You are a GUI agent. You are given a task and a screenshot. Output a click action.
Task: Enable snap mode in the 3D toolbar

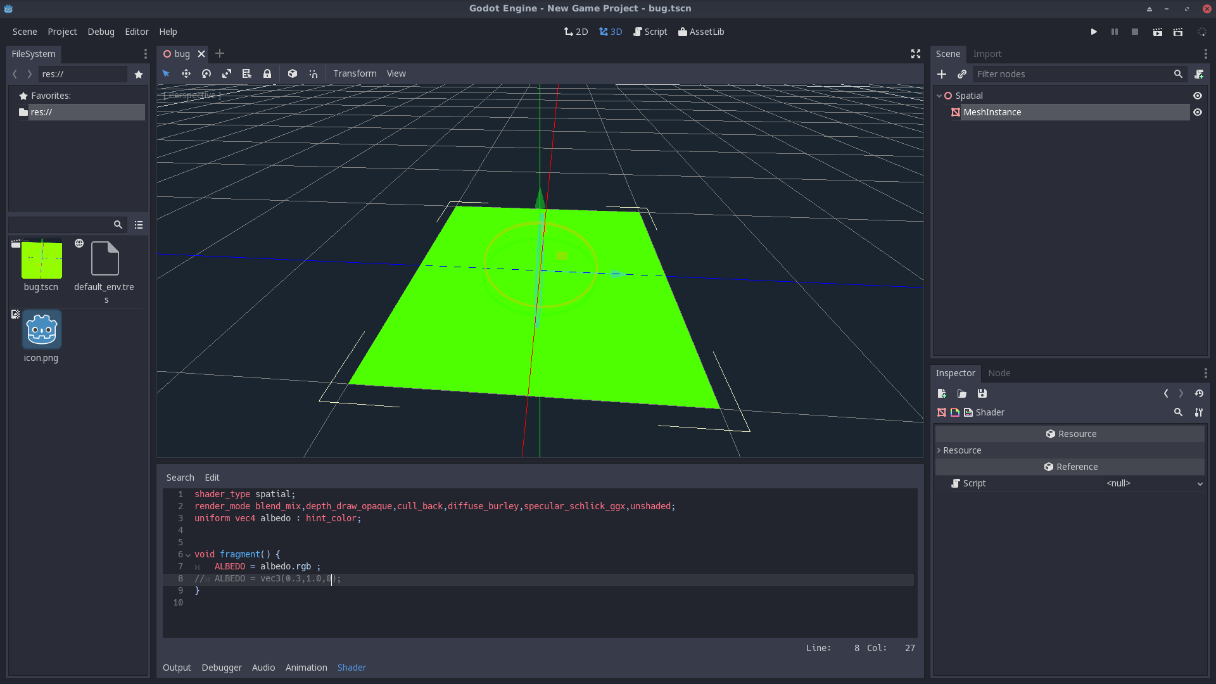[313, 73]
